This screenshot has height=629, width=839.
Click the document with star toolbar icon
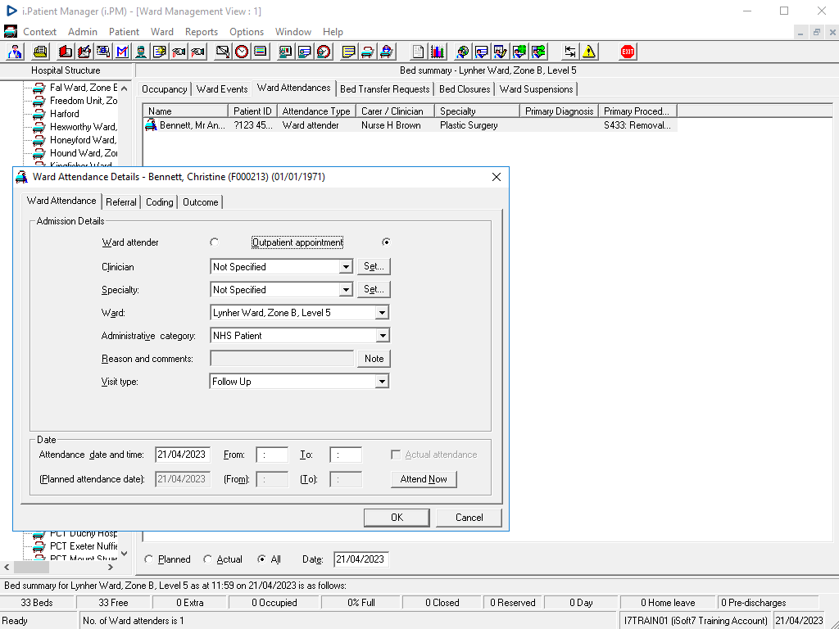click(x=160, y=52)
